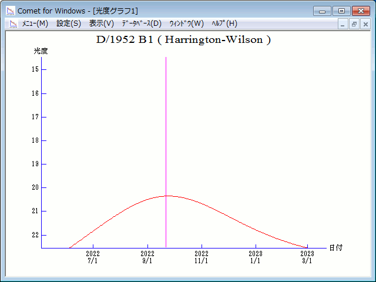Close the inner 光度グラフ1 child window
The image size is (376, 282).
(365, 24)
